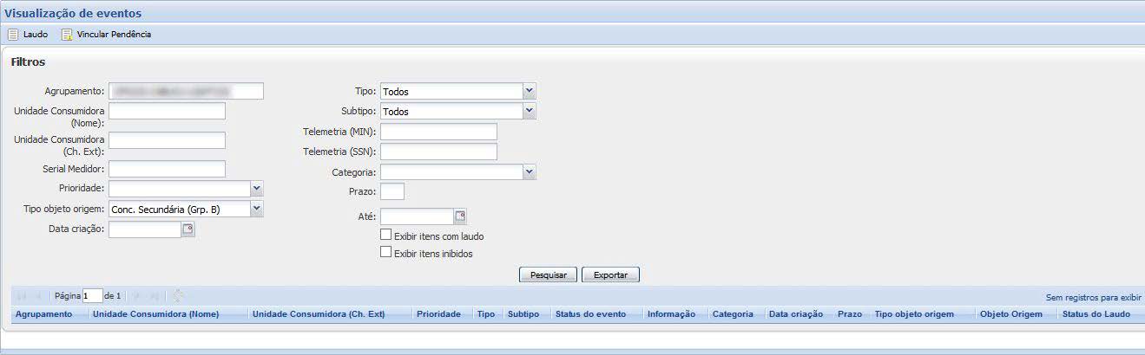The image size is (1145, 355).
Task: Go to the last page of results
Action: pos(155,296)
